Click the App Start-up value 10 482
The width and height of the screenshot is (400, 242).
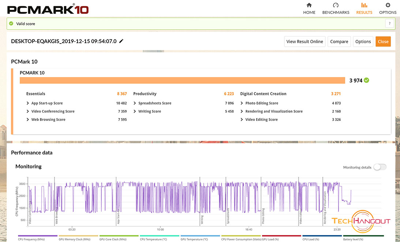tap(122, 103)
